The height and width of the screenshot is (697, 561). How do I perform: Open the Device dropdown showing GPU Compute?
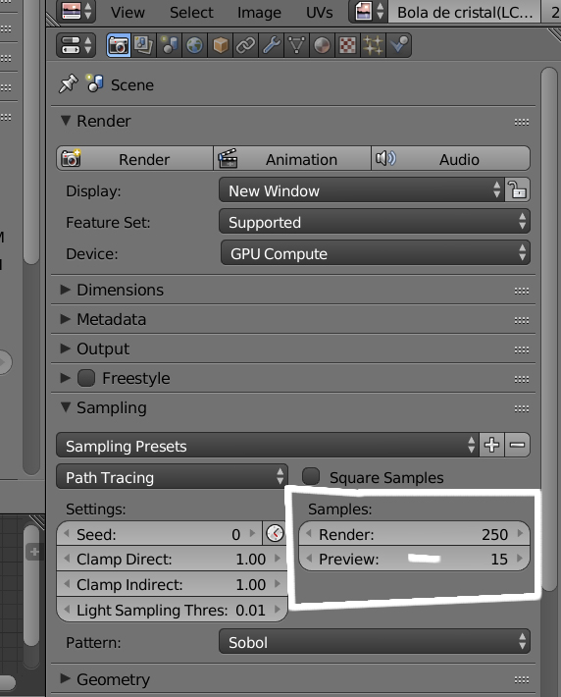point(376,253)
